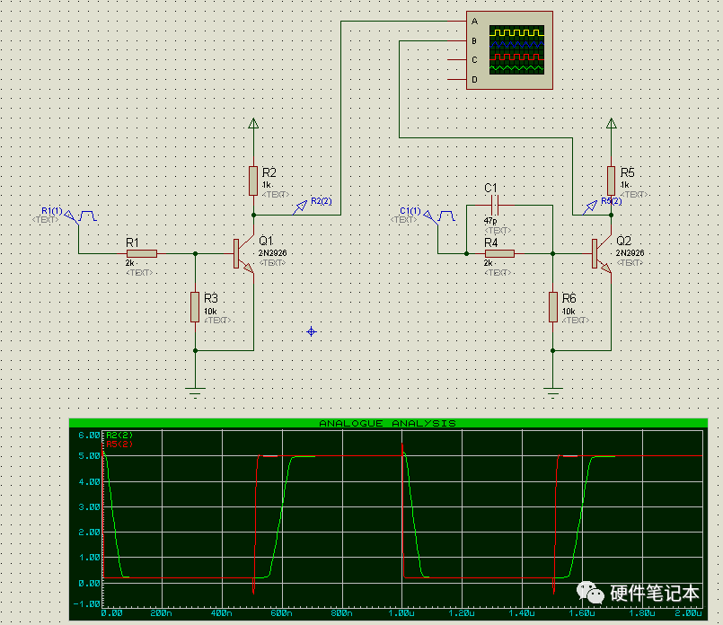Image resolution: width=723 pixels, height=625 pixels.
Task: Click the junction dot between R1 and Q1 base
Action: tap(195, 253)
